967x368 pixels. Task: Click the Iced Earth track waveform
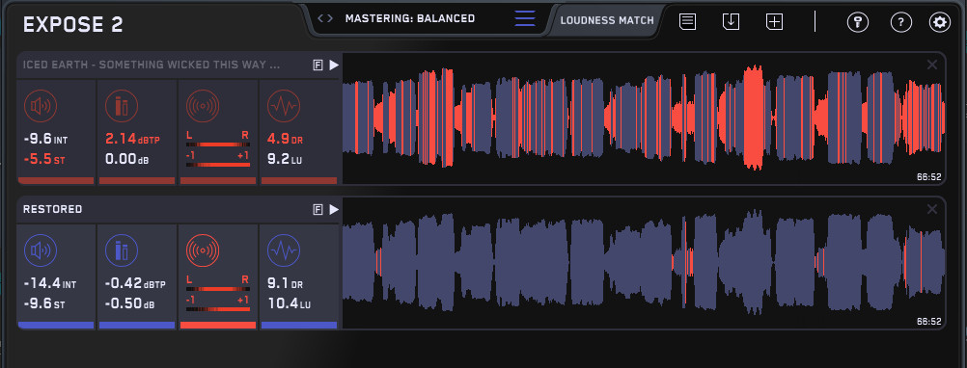tap(644, 118)
